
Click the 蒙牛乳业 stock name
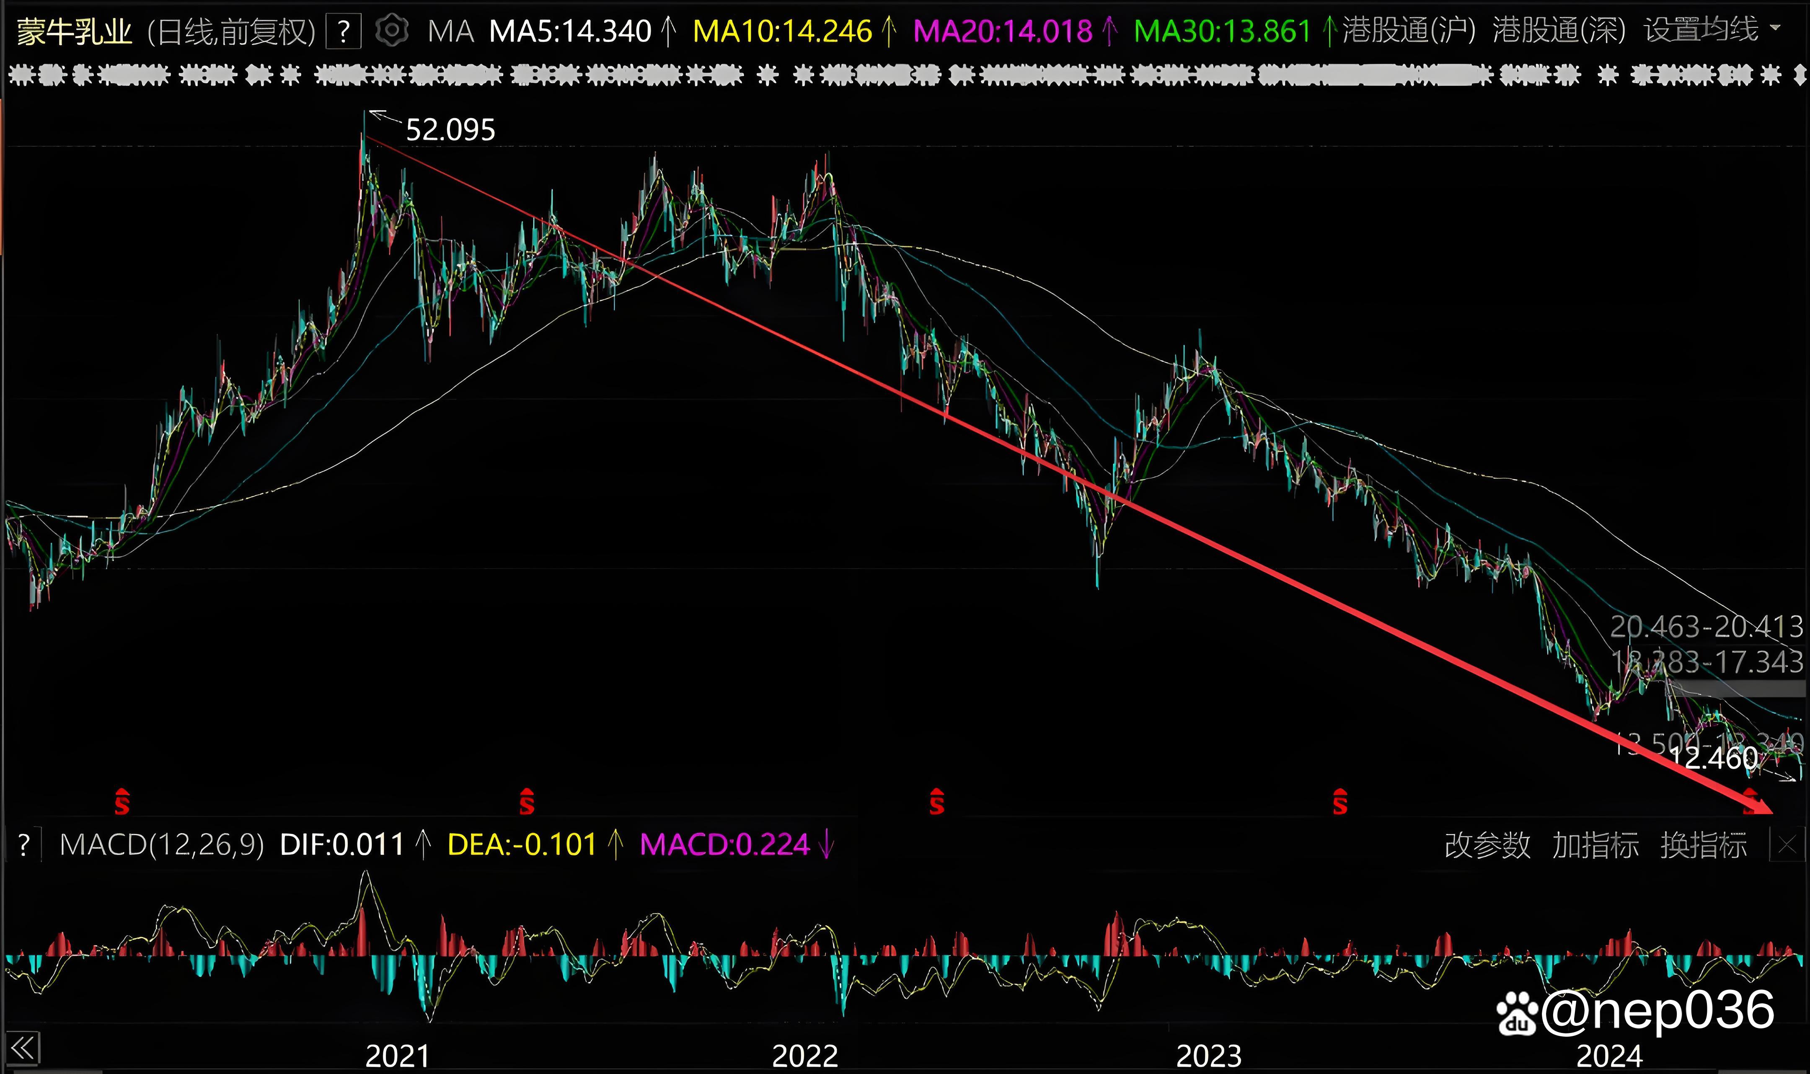point(74,33)
